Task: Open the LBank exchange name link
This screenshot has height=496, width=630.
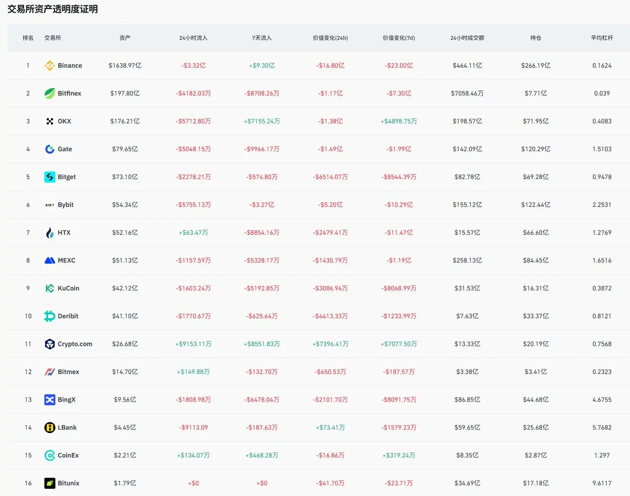Action: click(x=67, y=427)
